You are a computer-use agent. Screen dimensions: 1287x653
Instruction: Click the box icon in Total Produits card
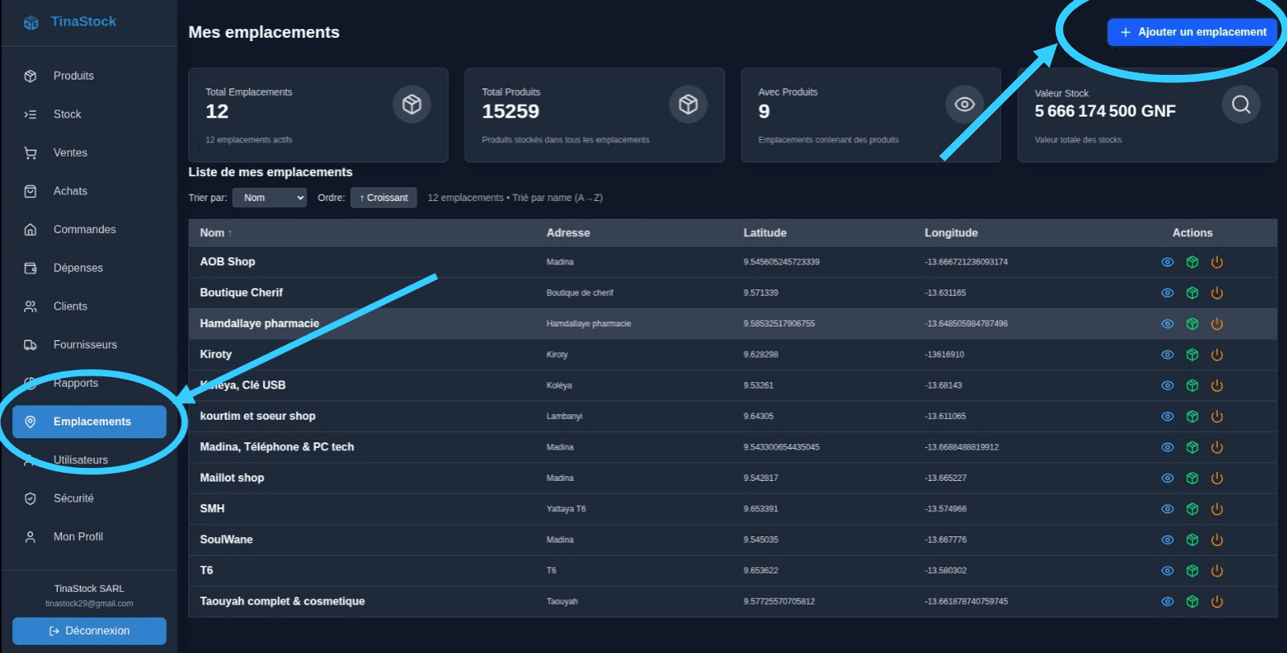(688, 105)
